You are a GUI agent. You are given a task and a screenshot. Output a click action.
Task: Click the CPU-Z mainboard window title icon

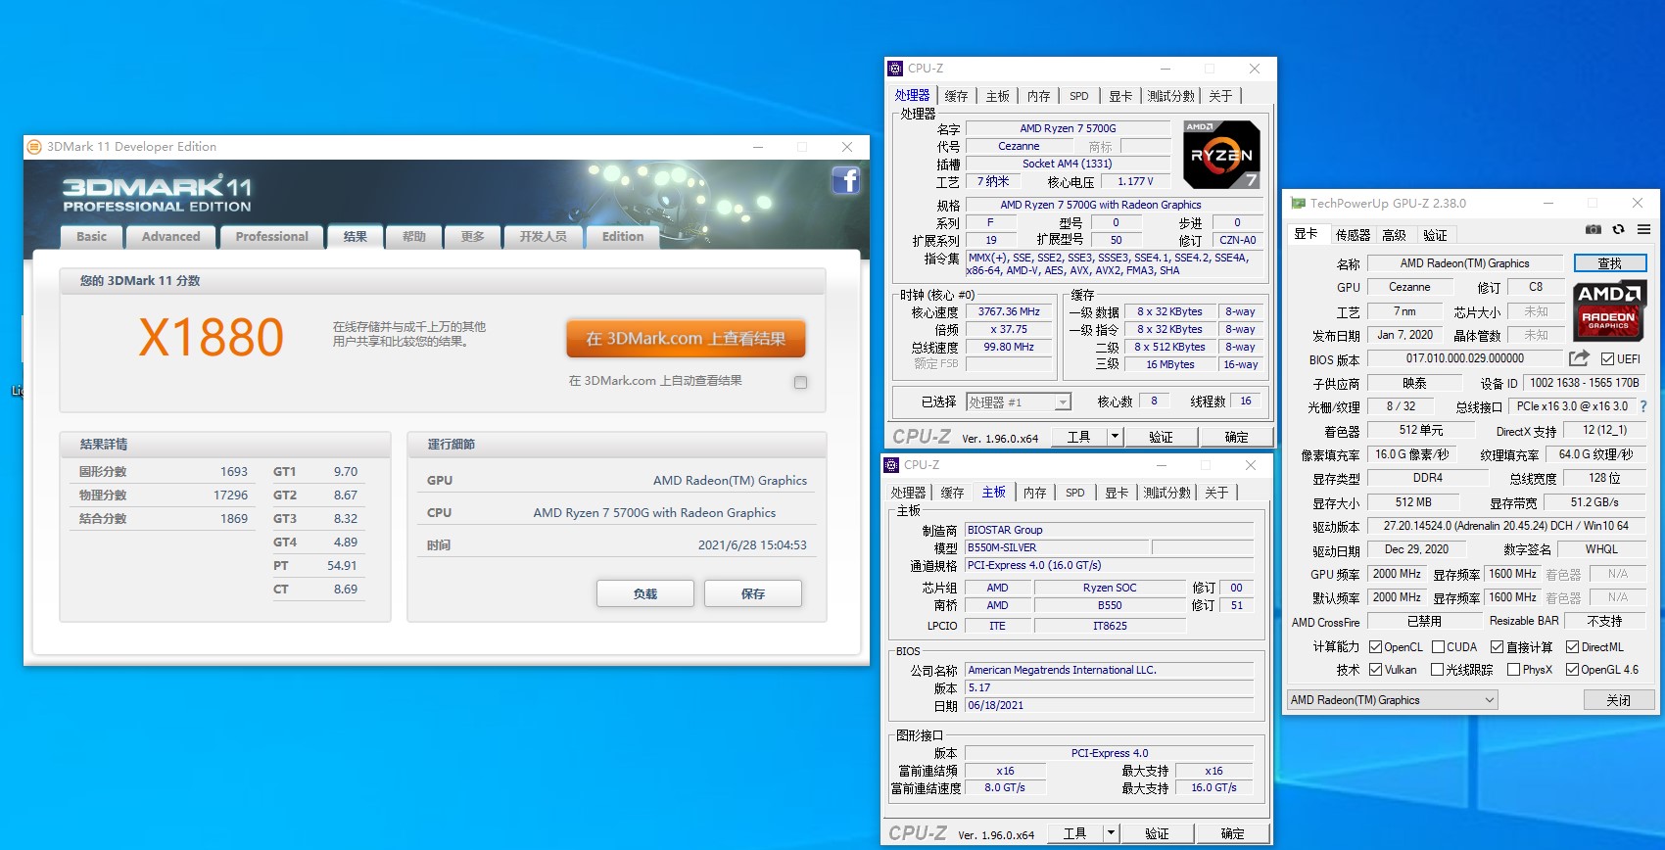[x=891, y=465]
